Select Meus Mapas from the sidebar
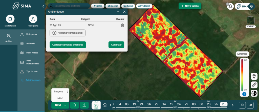 (32, 53)
